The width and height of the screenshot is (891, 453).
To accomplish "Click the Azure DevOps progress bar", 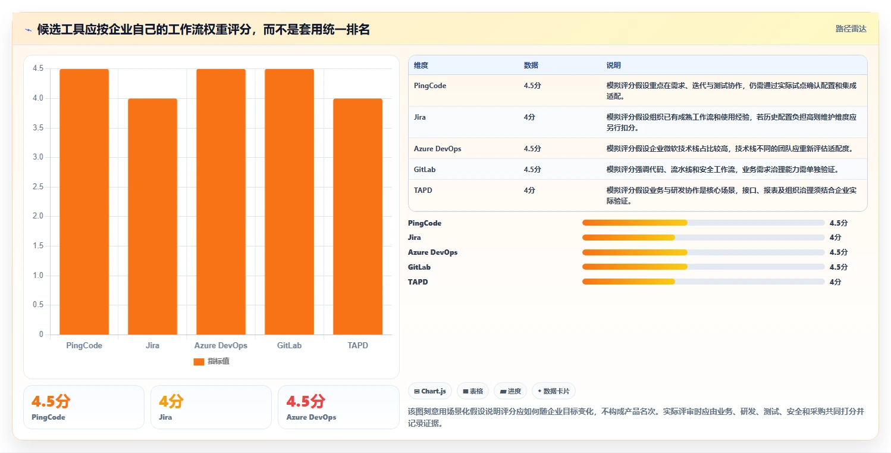I will (x=704, y=252).
